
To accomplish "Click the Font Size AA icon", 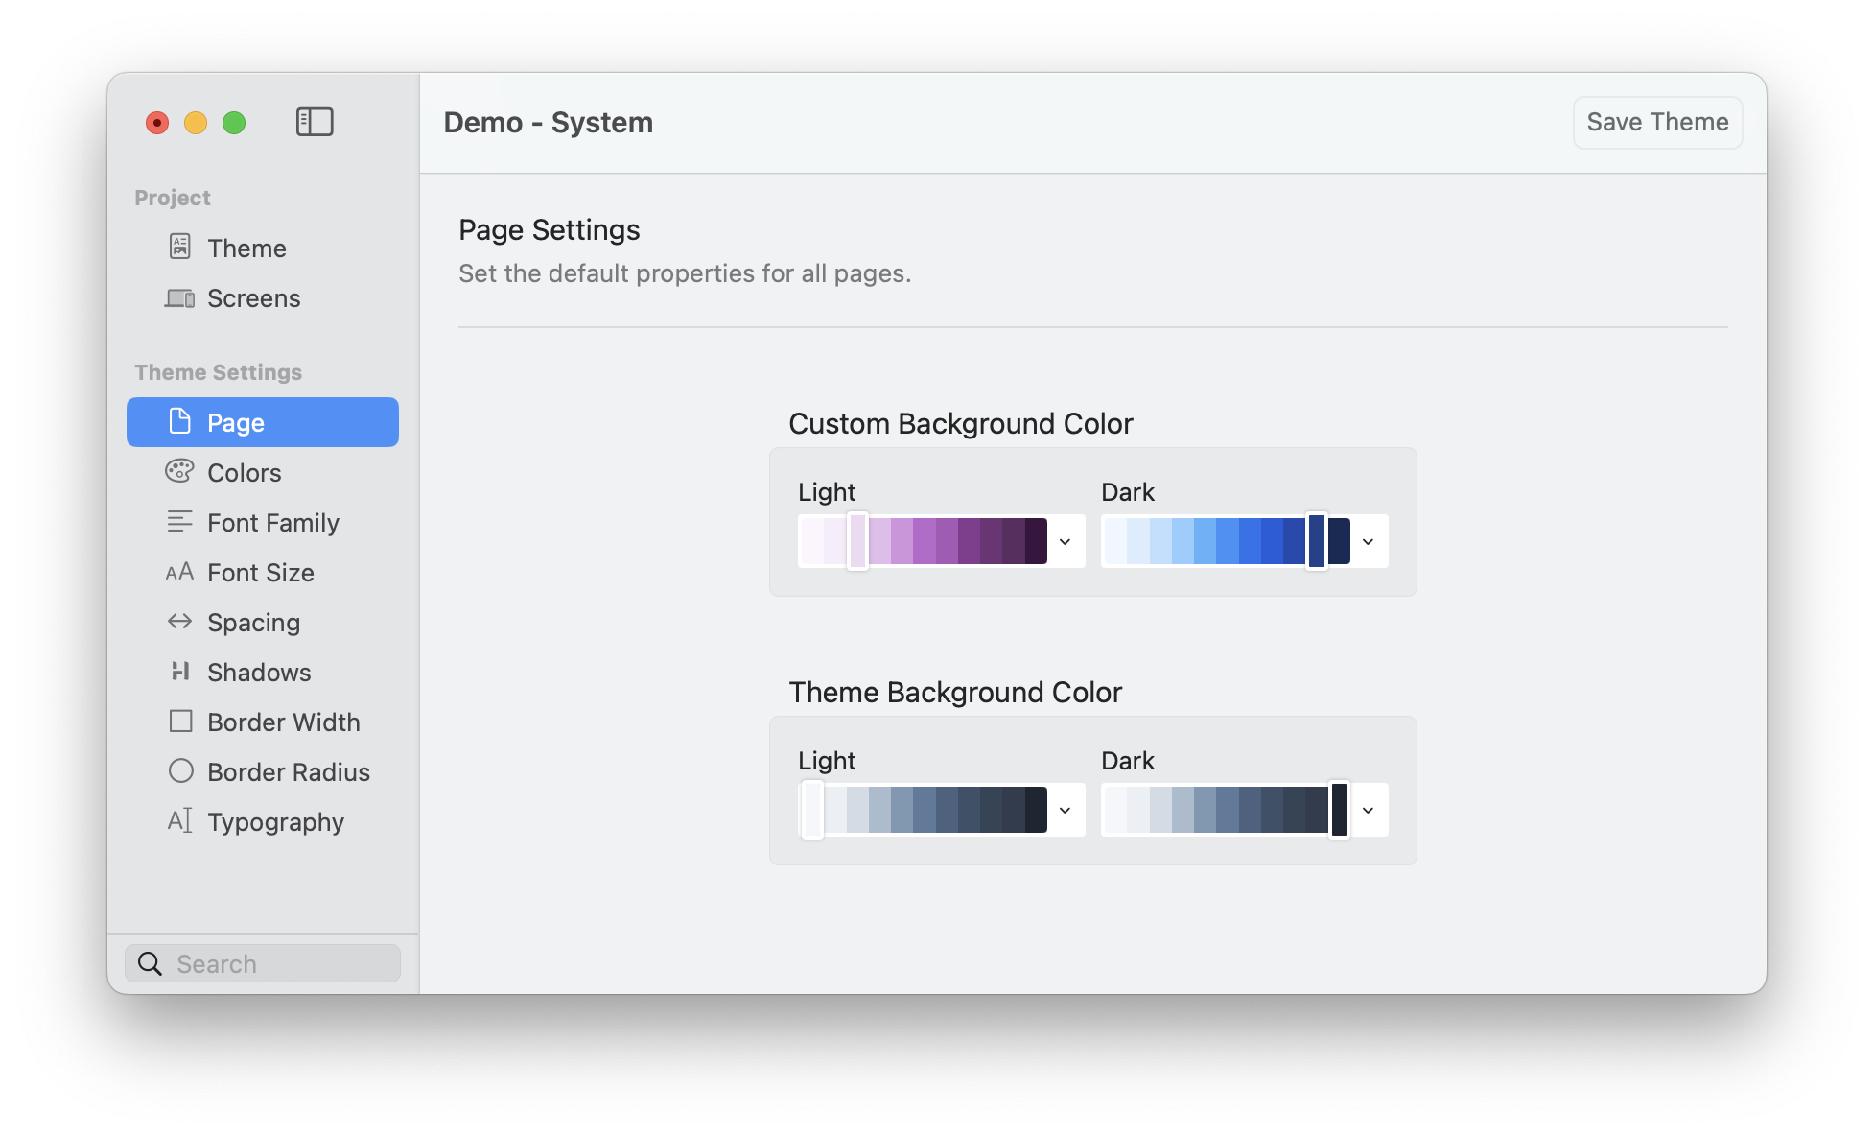I will click(179, 572).
